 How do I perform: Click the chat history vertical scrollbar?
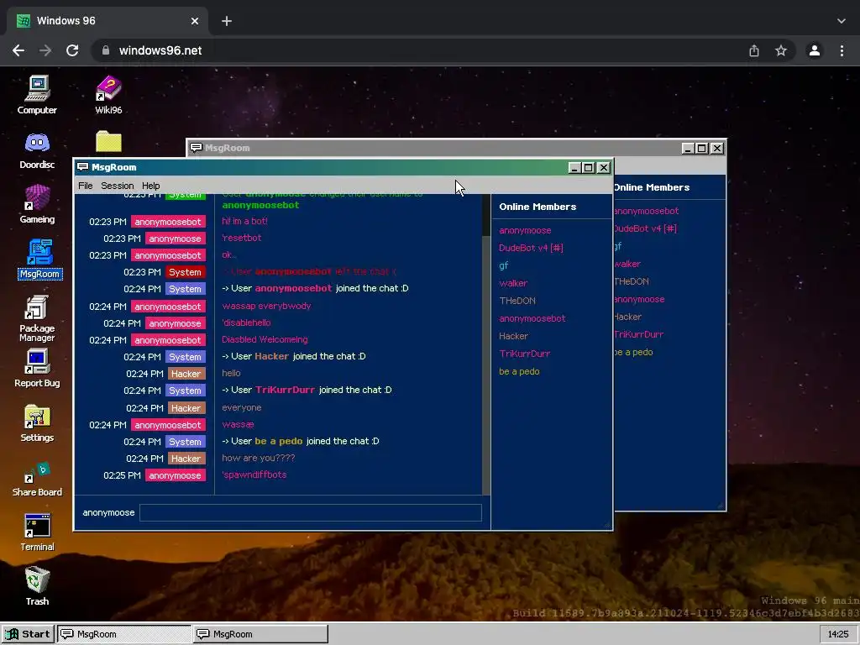pos(486,343)
